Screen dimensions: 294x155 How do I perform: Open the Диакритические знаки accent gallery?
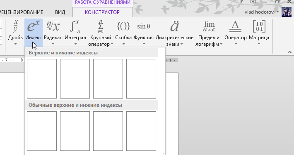[x=174, y=32]
